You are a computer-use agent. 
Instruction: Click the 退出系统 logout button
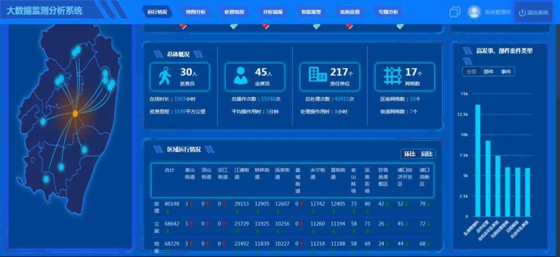coord(534,12)
